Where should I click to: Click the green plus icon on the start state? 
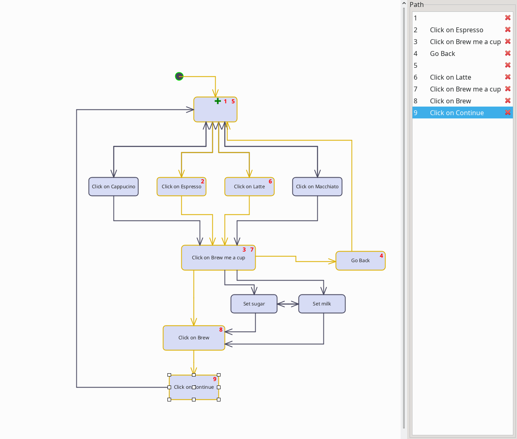(x=218, y=101)
